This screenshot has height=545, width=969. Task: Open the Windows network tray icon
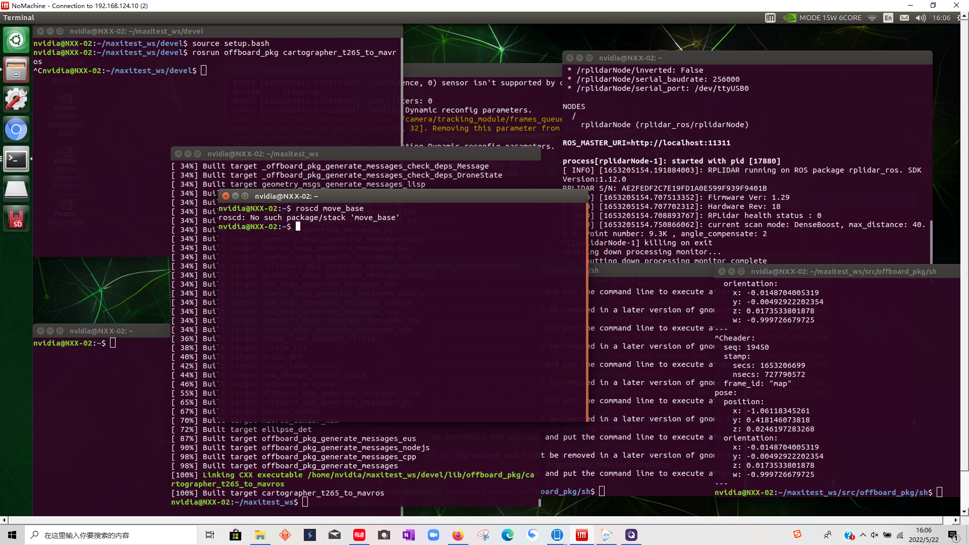tap(900, 535)
